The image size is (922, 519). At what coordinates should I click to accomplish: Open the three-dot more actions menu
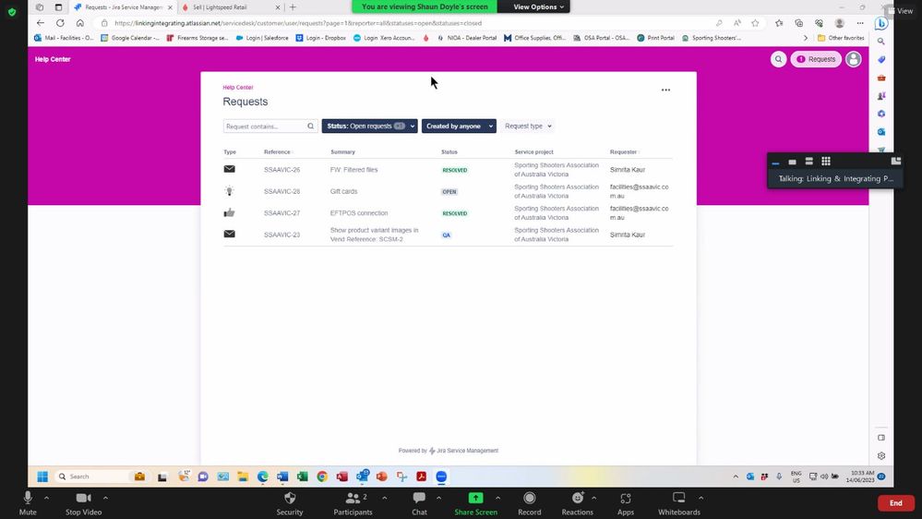pyautogui.click(x=665, y=90)
